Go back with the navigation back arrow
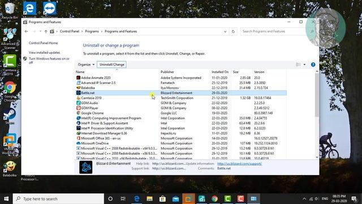The width and height of the screenshot is (362, 204). pyautogui.click(x=27, y=31)
